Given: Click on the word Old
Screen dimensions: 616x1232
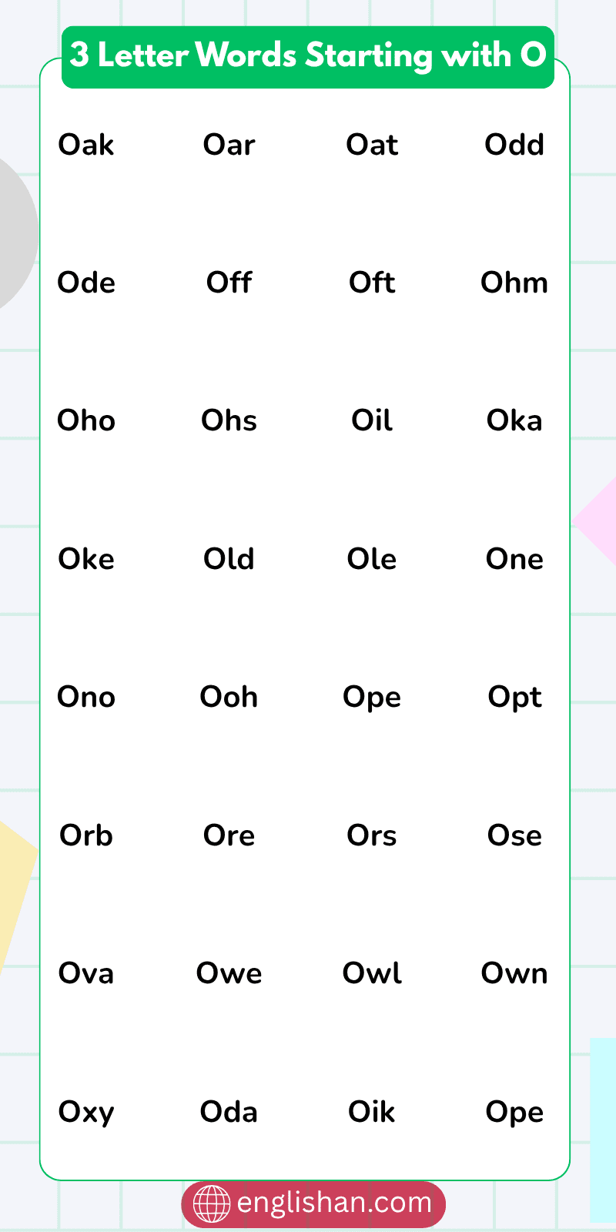Looking at the screenshot, I should pyautogui.click(x=229, y=559).
